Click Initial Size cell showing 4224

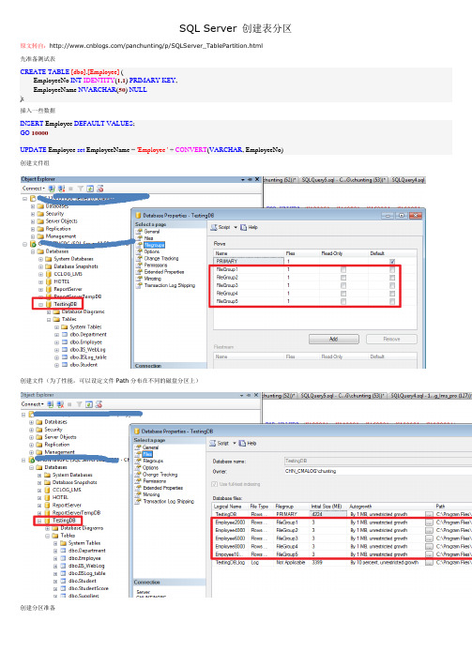tap(328, 514)
